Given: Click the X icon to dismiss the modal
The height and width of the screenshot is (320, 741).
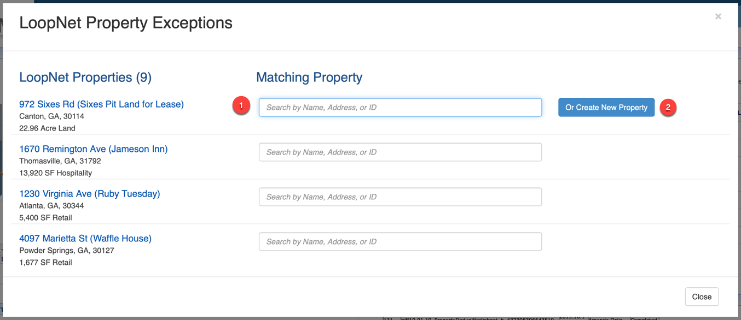Looking at the screenshot, I should 718,17.
